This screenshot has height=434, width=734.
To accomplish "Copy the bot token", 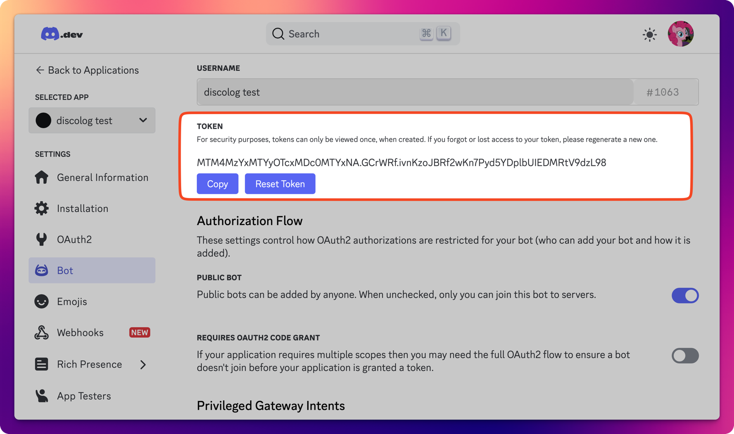I will coord(217,184).
